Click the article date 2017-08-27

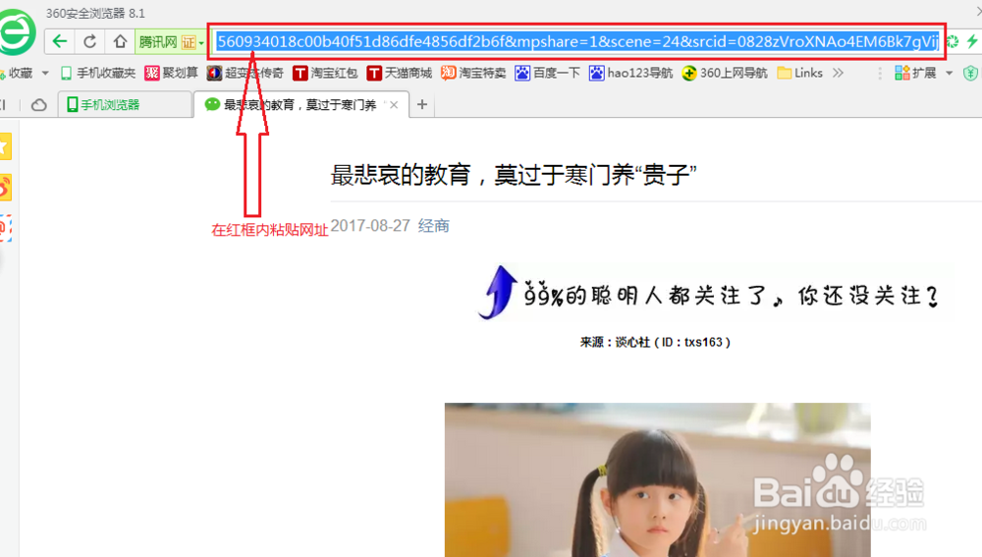point(370,226)
